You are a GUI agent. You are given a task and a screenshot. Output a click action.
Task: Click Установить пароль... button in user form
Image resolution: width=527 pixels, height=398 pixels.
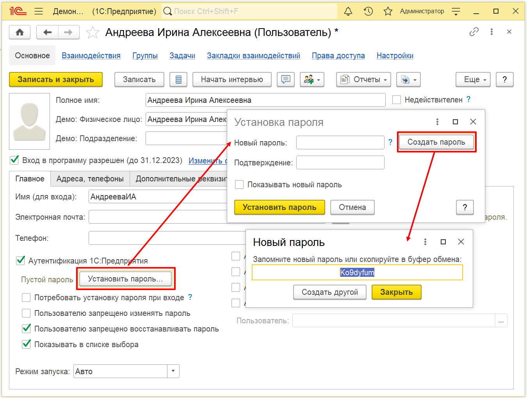[x=126, y=279]
